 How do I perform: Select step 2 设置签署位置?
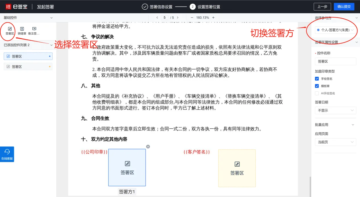coord(205,7)
